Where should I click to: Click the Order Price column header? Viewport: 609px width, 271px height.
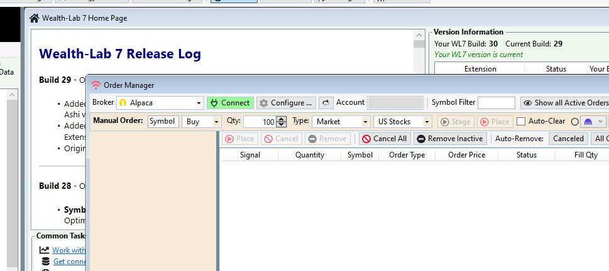[x=466, y=155]
